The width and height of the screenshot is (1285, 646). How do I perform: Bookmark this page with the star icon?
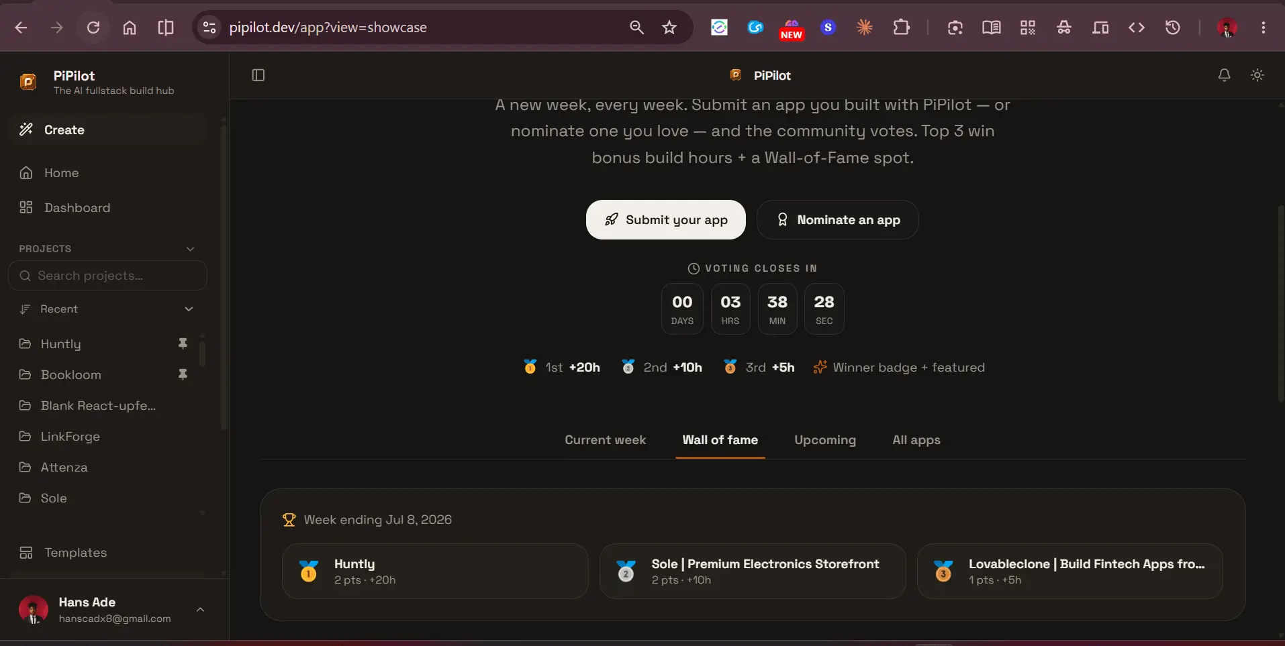coord(669,28)
